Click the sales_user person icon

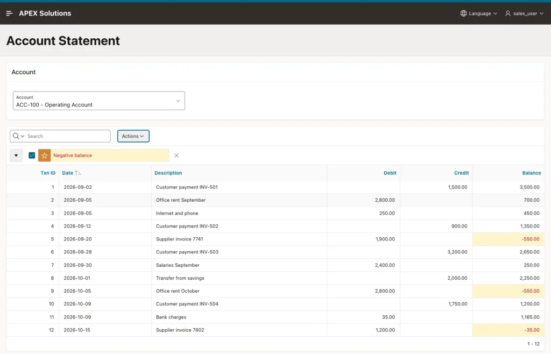point(508,13)
